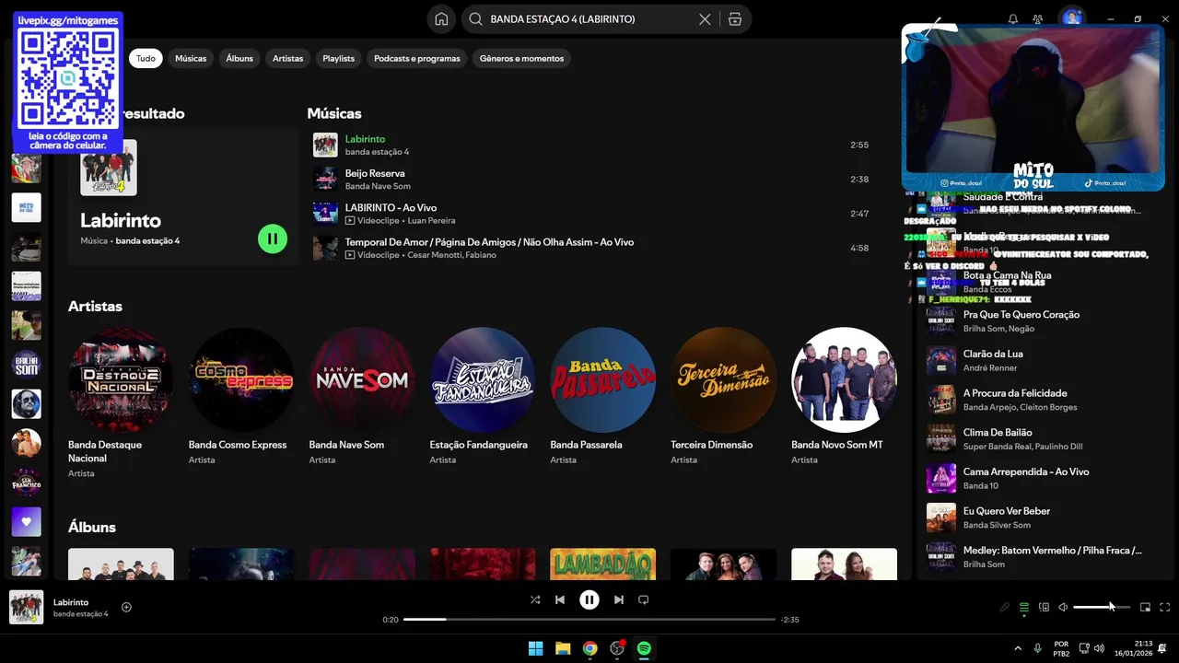Screen dimensions: 1179x663
Task: Select the Tudo filter
Action: pos(146,58)
